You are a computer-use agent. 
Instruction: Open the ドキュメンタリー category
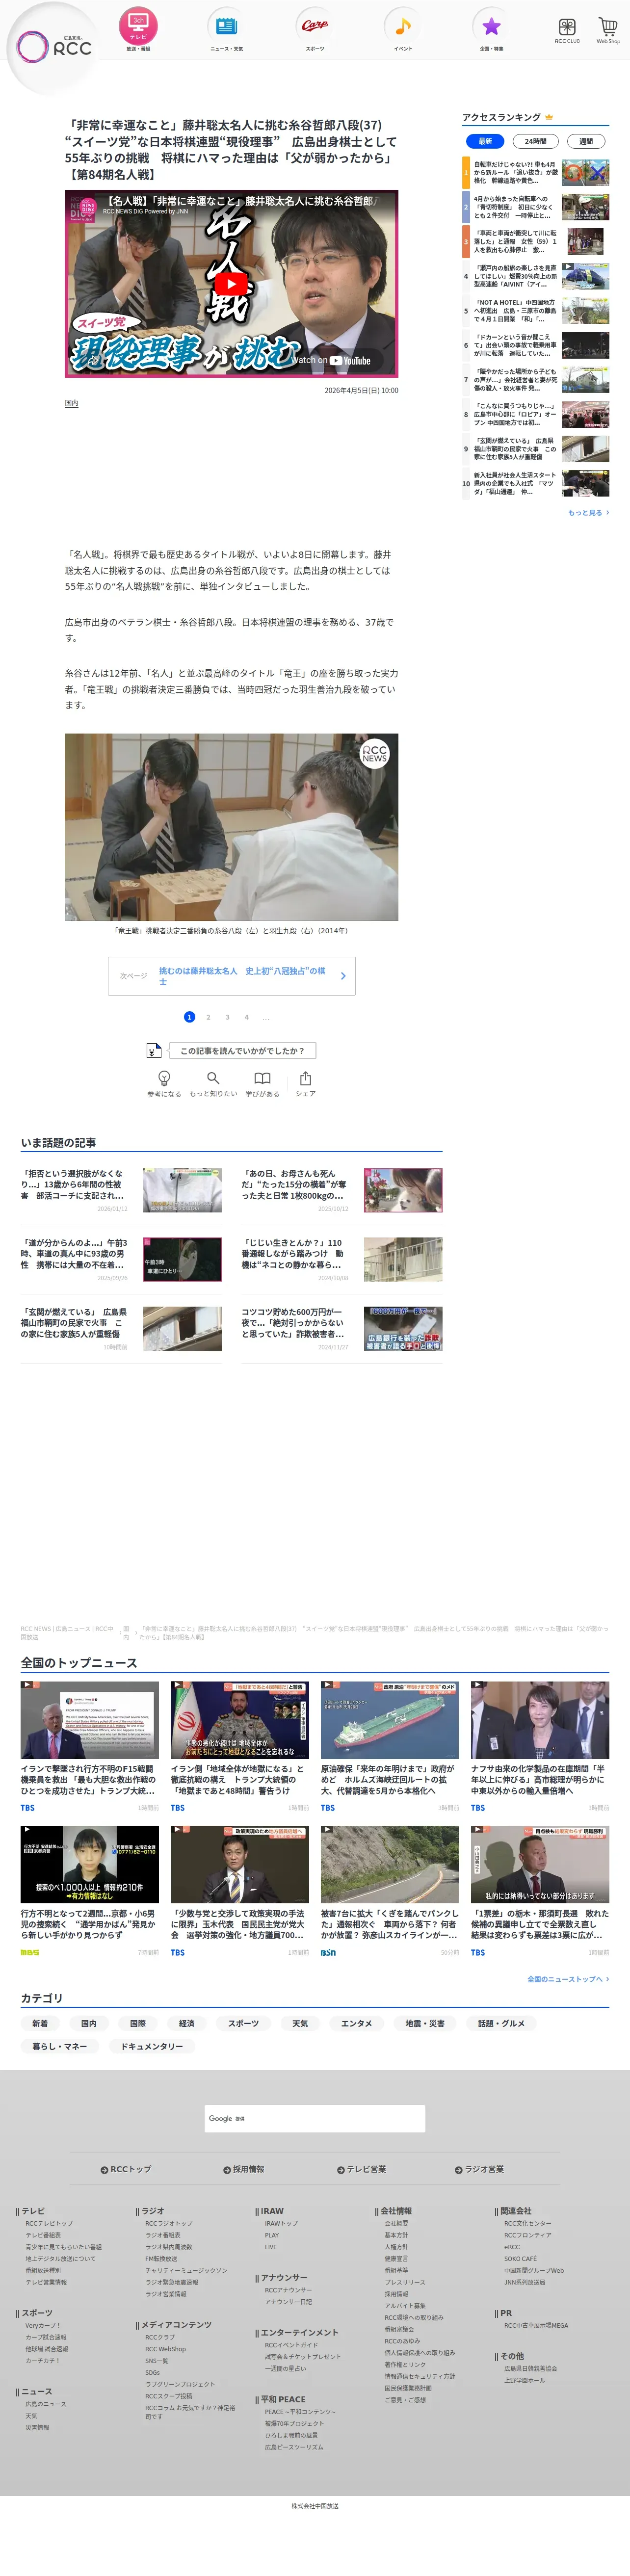point(152,2046)
